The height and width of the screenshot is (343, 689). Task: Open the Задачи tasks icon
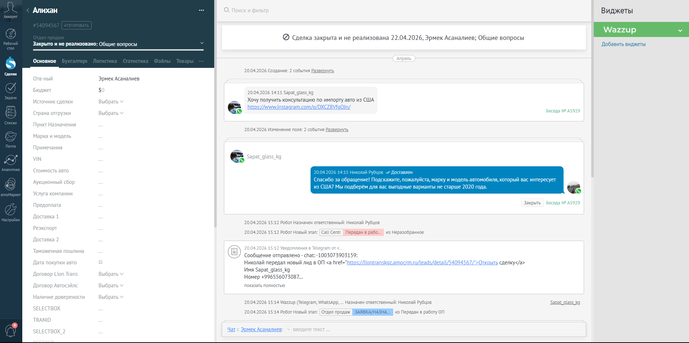pyautogui.click(x=10, y=88)
